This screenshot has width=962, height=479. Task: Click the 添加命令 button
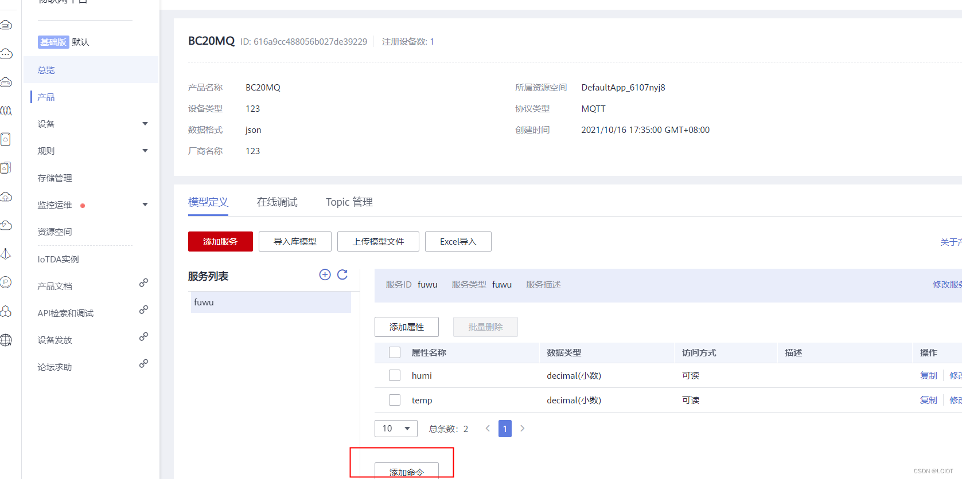[x=407, y=470]
